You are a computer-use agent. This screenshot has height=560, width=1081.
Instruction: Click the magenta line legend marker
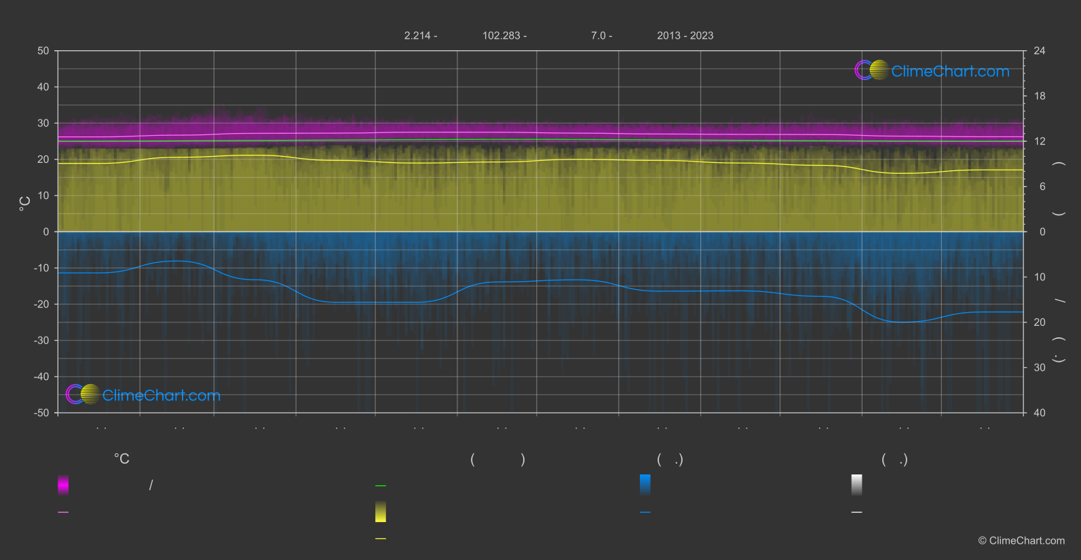(63, 512)
